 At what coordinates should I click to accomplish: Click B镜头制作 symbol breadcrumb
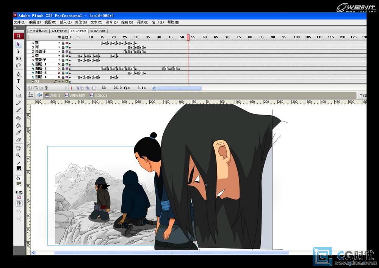click(x=74, y=95)
